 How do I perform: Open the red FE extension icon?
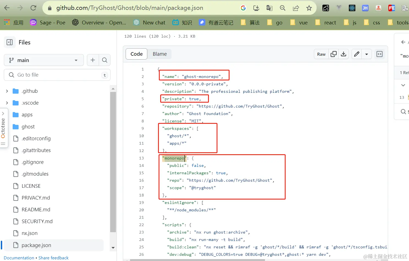pyautogui.click(x=392, y=8)
